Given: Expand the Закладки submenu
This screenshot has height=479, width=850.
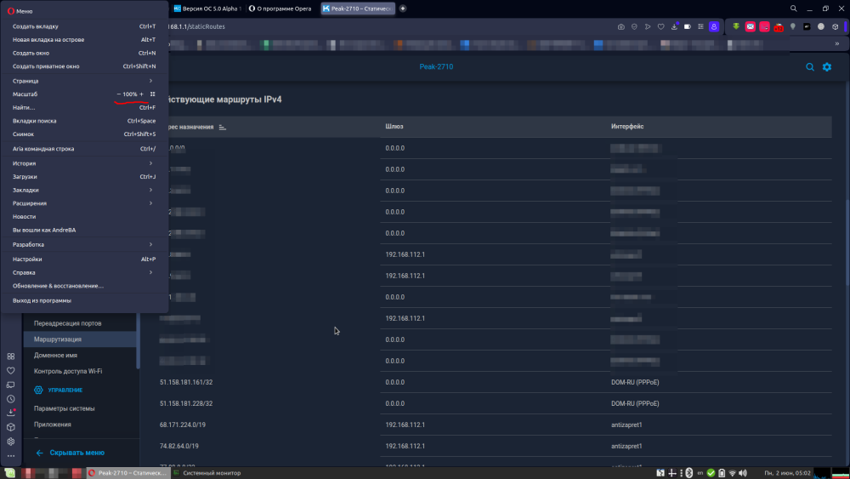Looking at the screenshot, I should pos(82,190).
